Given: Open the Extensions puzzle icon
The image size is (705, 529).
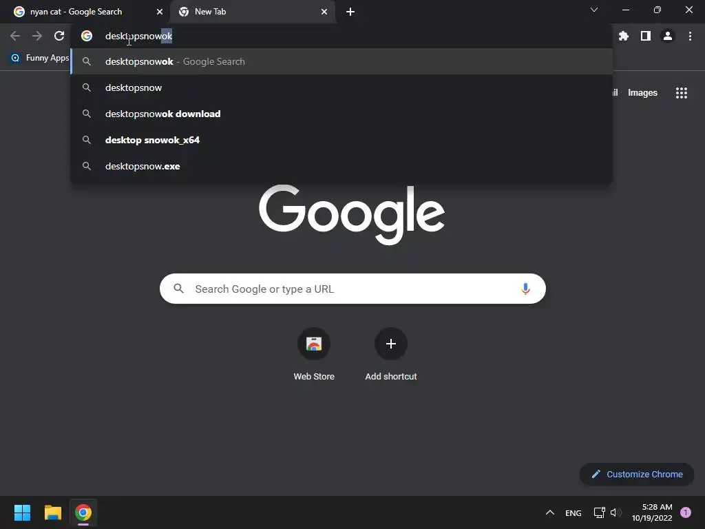Looking at the screenshot, I should tap(623, 36).
